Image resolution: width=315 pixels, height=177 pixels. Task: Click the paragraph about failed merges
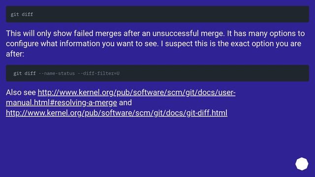(156, 44)
